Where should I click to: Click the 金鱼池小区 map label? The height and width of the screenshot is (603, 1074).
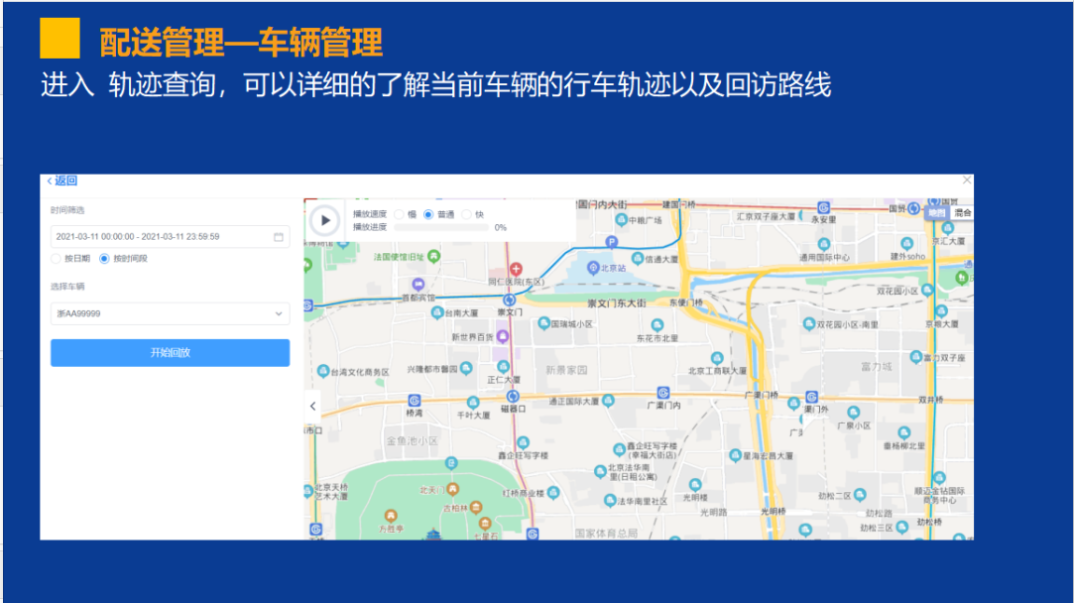tap(413, 440)
